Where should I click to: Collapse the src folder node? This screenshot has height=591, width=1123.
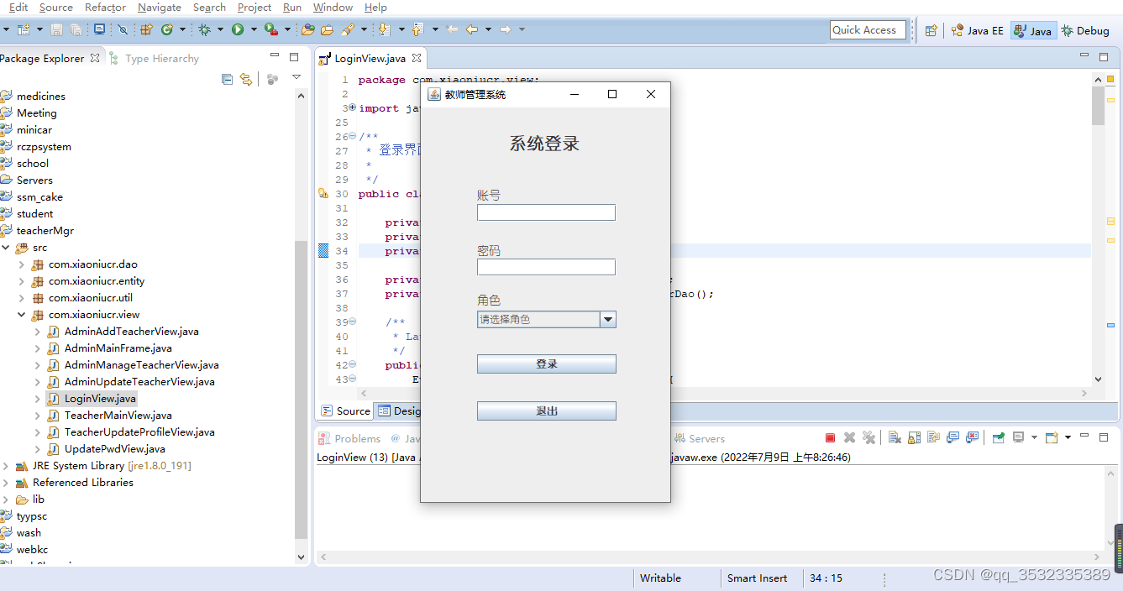[x=6, y=248]
